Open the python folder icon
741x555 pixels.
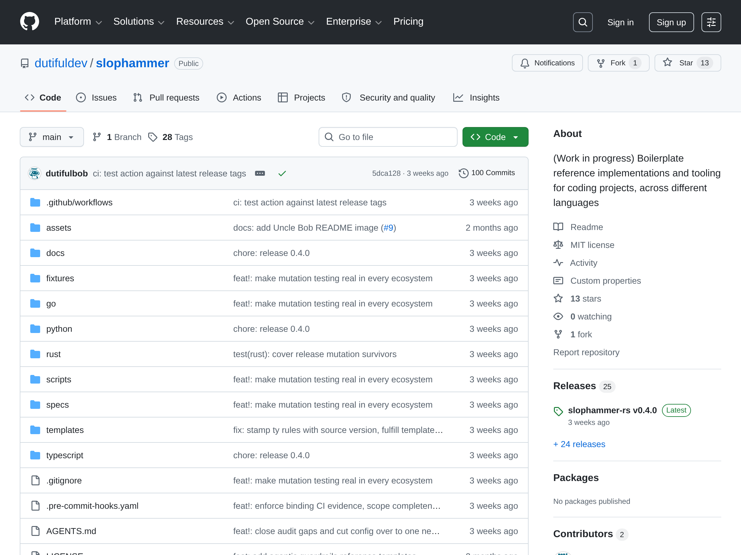click(35, 329)
